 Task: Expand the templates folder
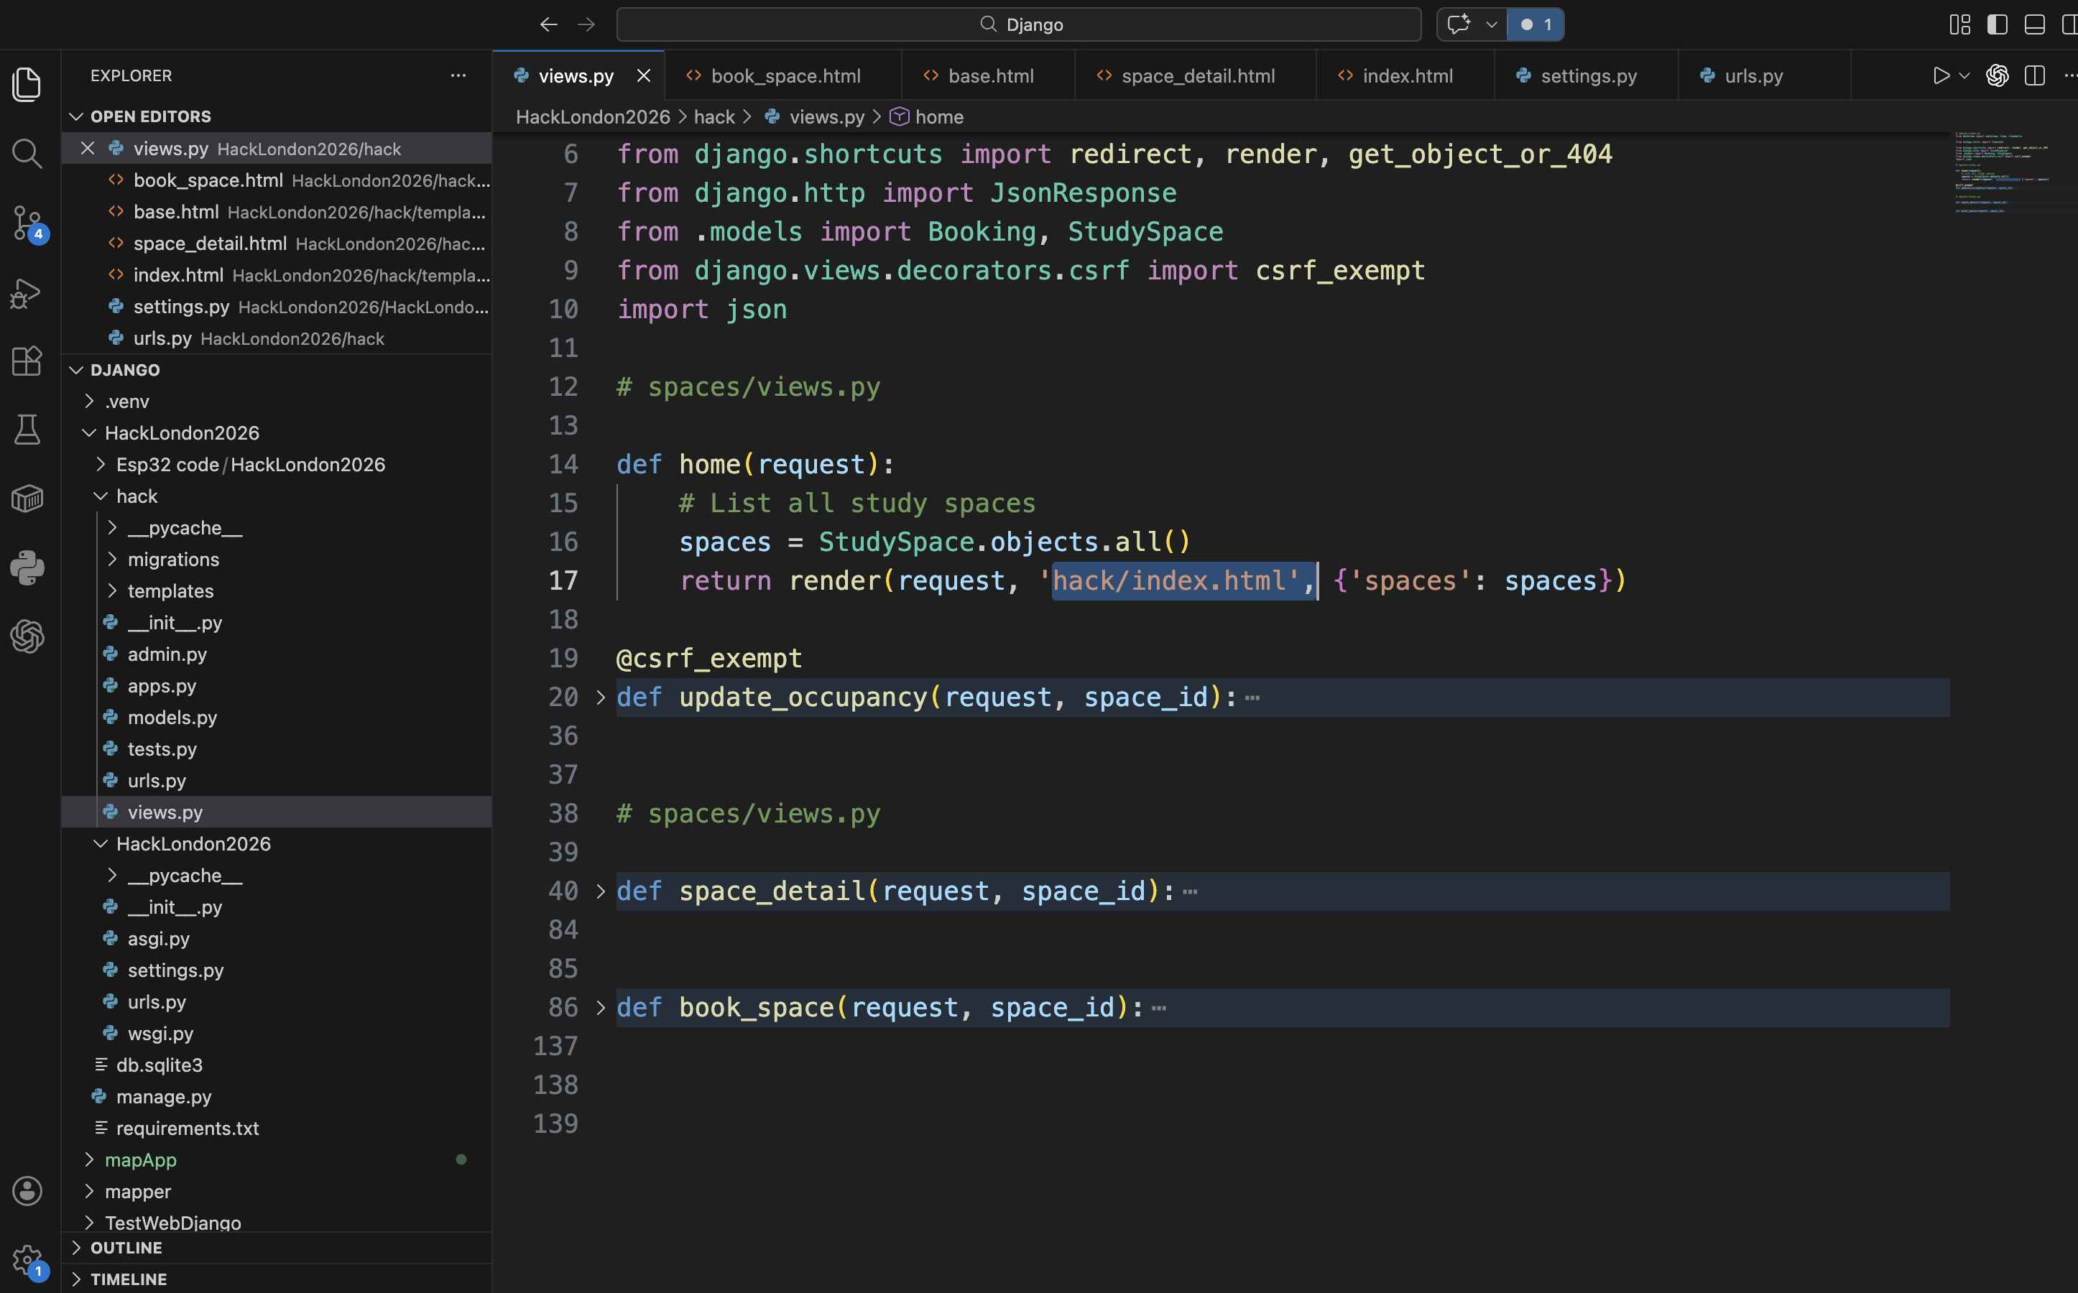click(x=170, y=591)
